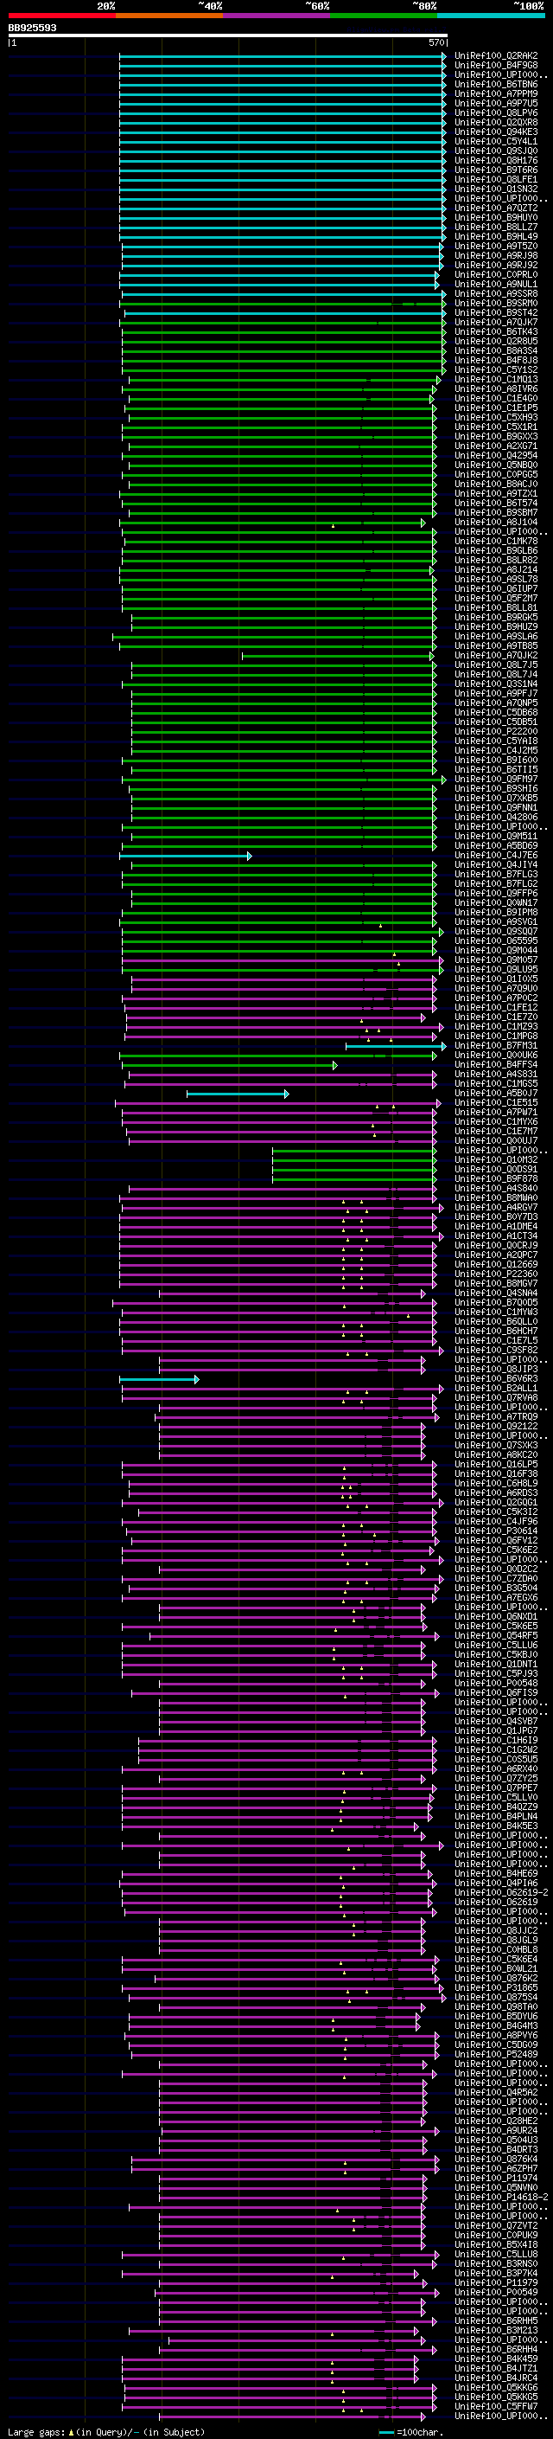Viewport: 553px width, 2439px height.
Task: Select hit label UniRef100_C4J7E6
Action: pyautogui.click(x=496, y=855)
